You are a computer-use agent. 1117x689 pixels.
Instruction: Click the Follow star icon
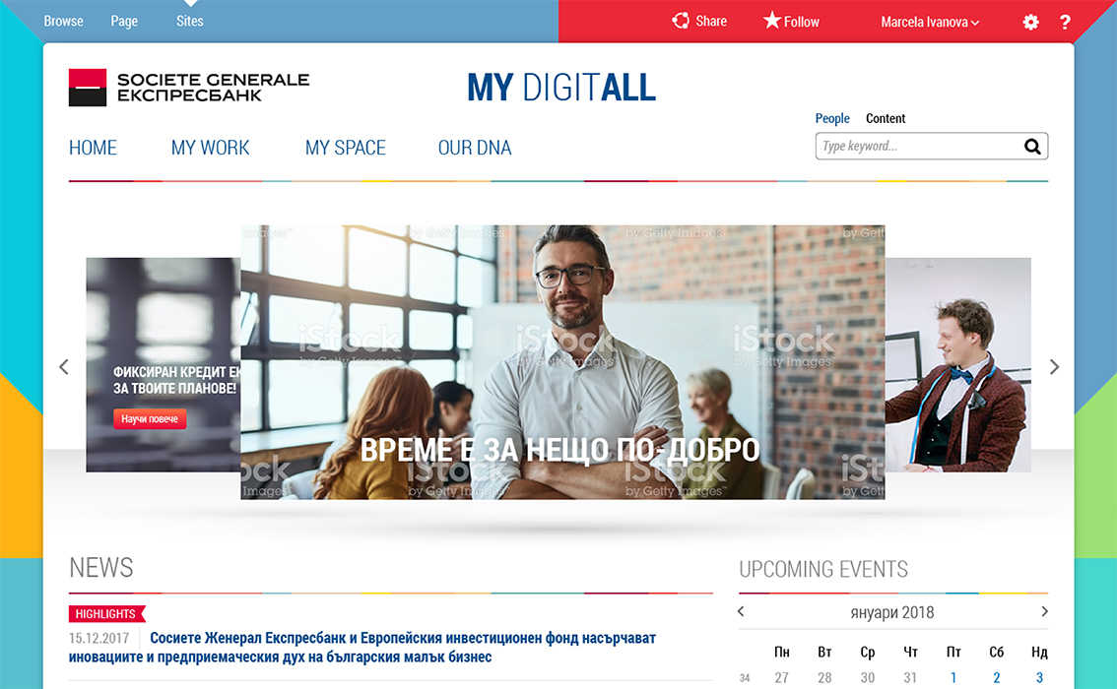point(772,20)
